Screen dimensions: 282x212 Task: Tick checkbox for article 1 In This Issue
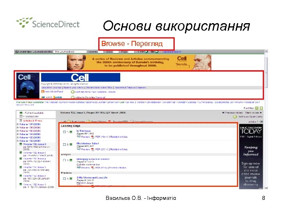point(64,132)
